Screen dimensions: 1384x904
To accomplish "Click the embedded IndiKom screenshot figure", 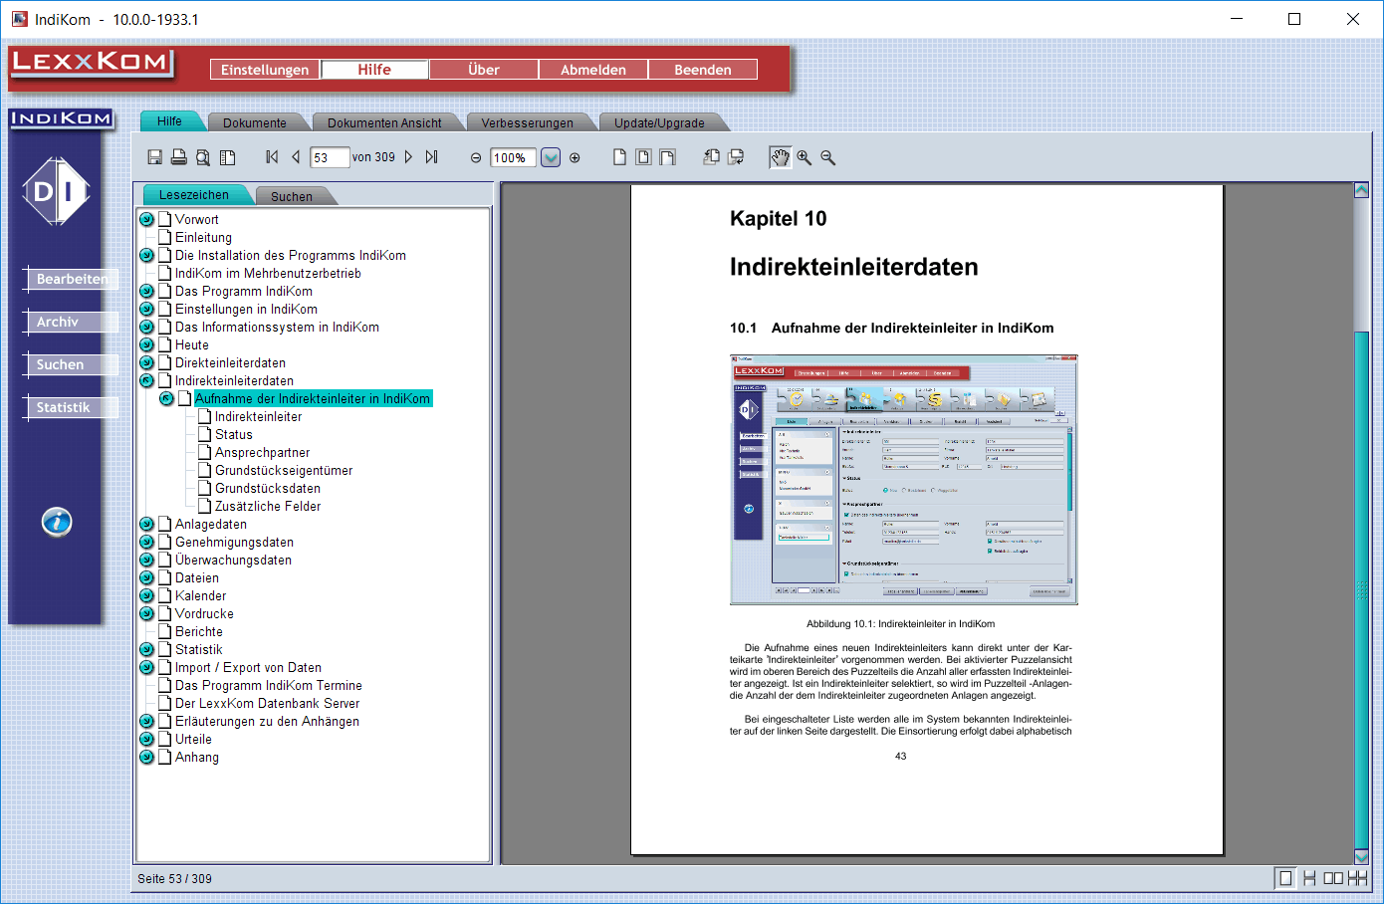I will click(904, 480).
